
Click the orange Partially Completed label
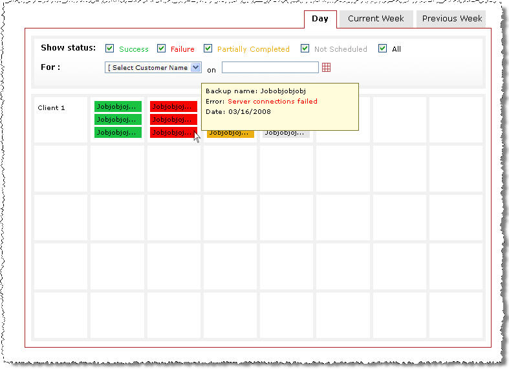253,49
